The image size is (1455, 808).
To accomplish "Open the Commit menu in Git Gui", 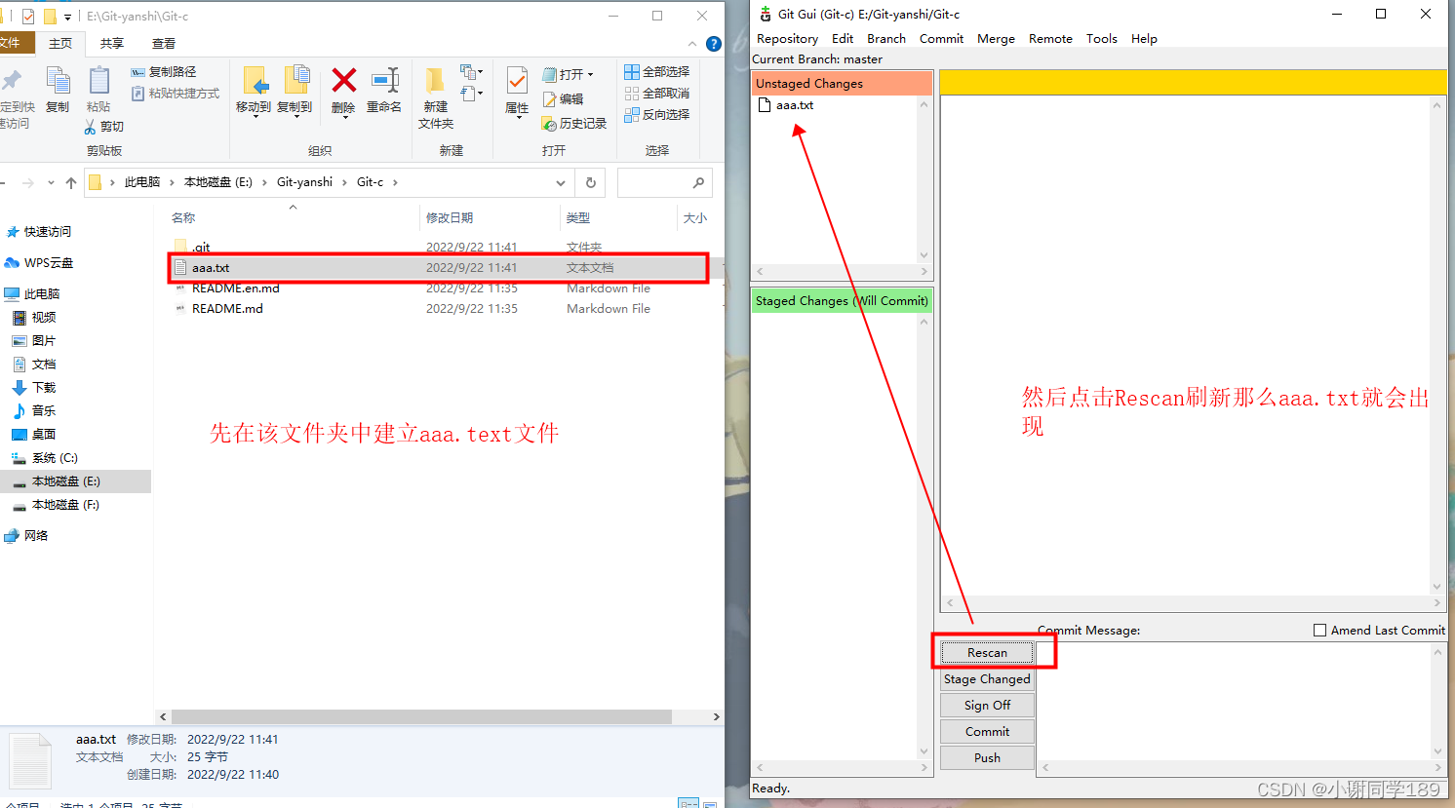I will pyautogui.click(x=941, y=39).
